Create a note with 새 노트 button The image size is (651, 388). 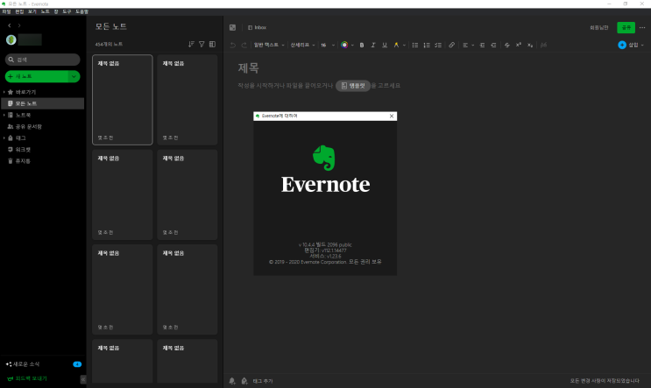click(x=37, y=76)
